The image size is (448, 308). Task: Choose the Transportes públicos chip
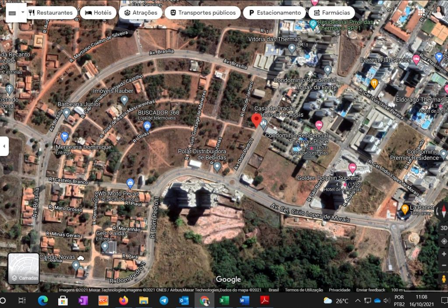203,13
